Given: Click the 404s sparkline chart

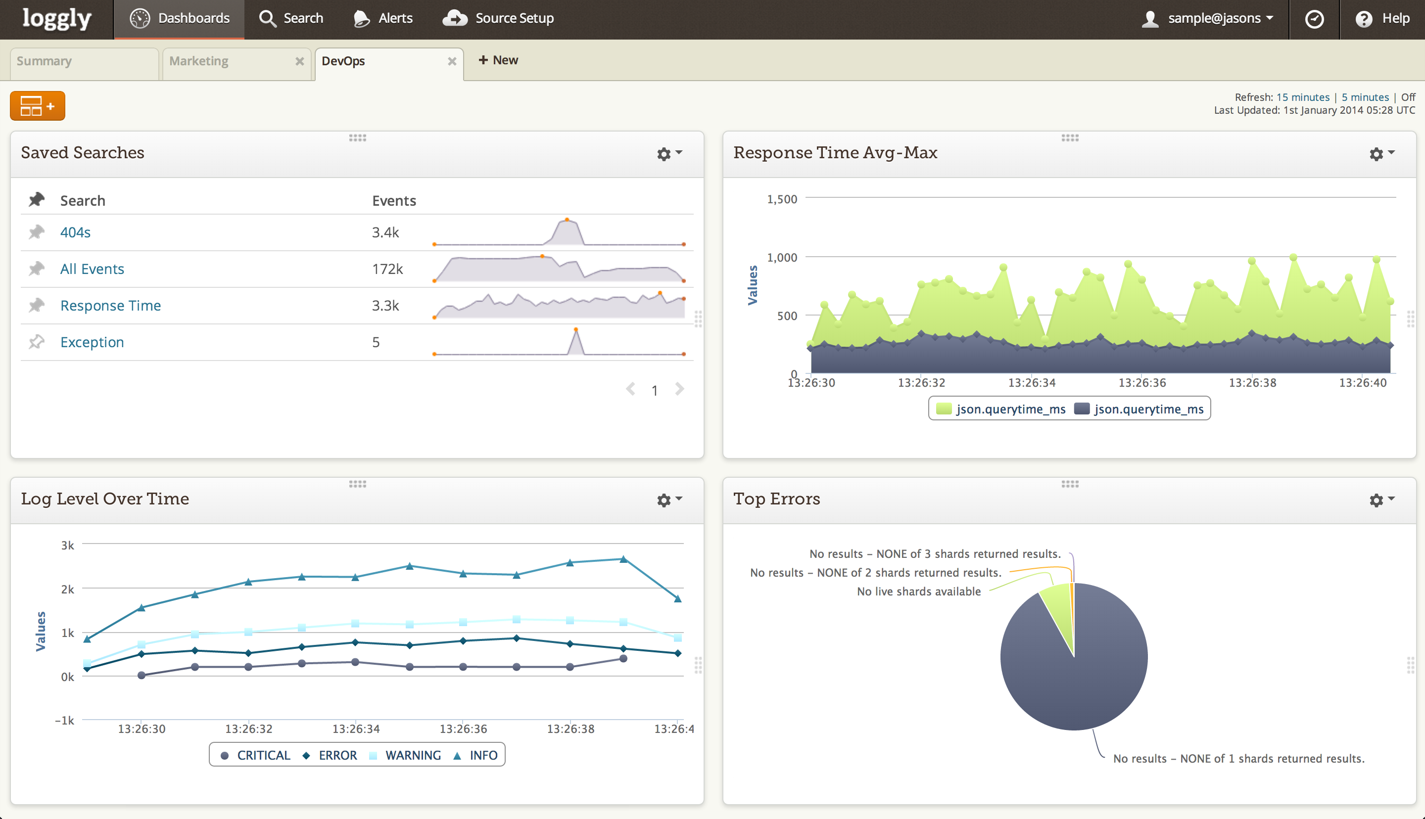Looking at the screenshot, I should click(x=559, y=232).
